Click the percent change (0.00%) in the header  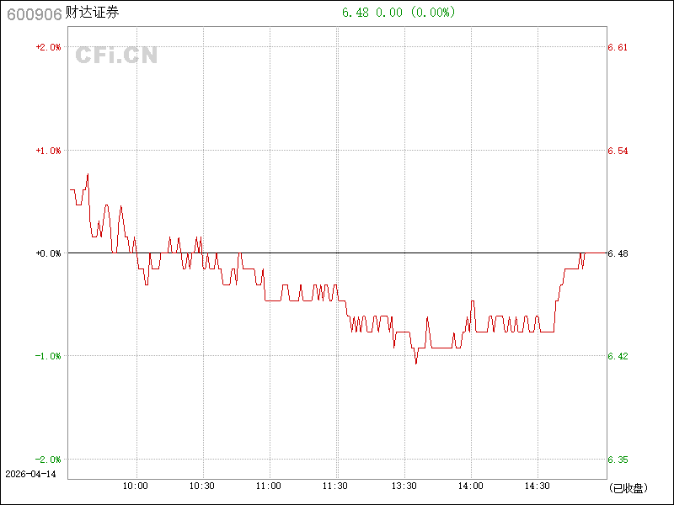(432, 12)
